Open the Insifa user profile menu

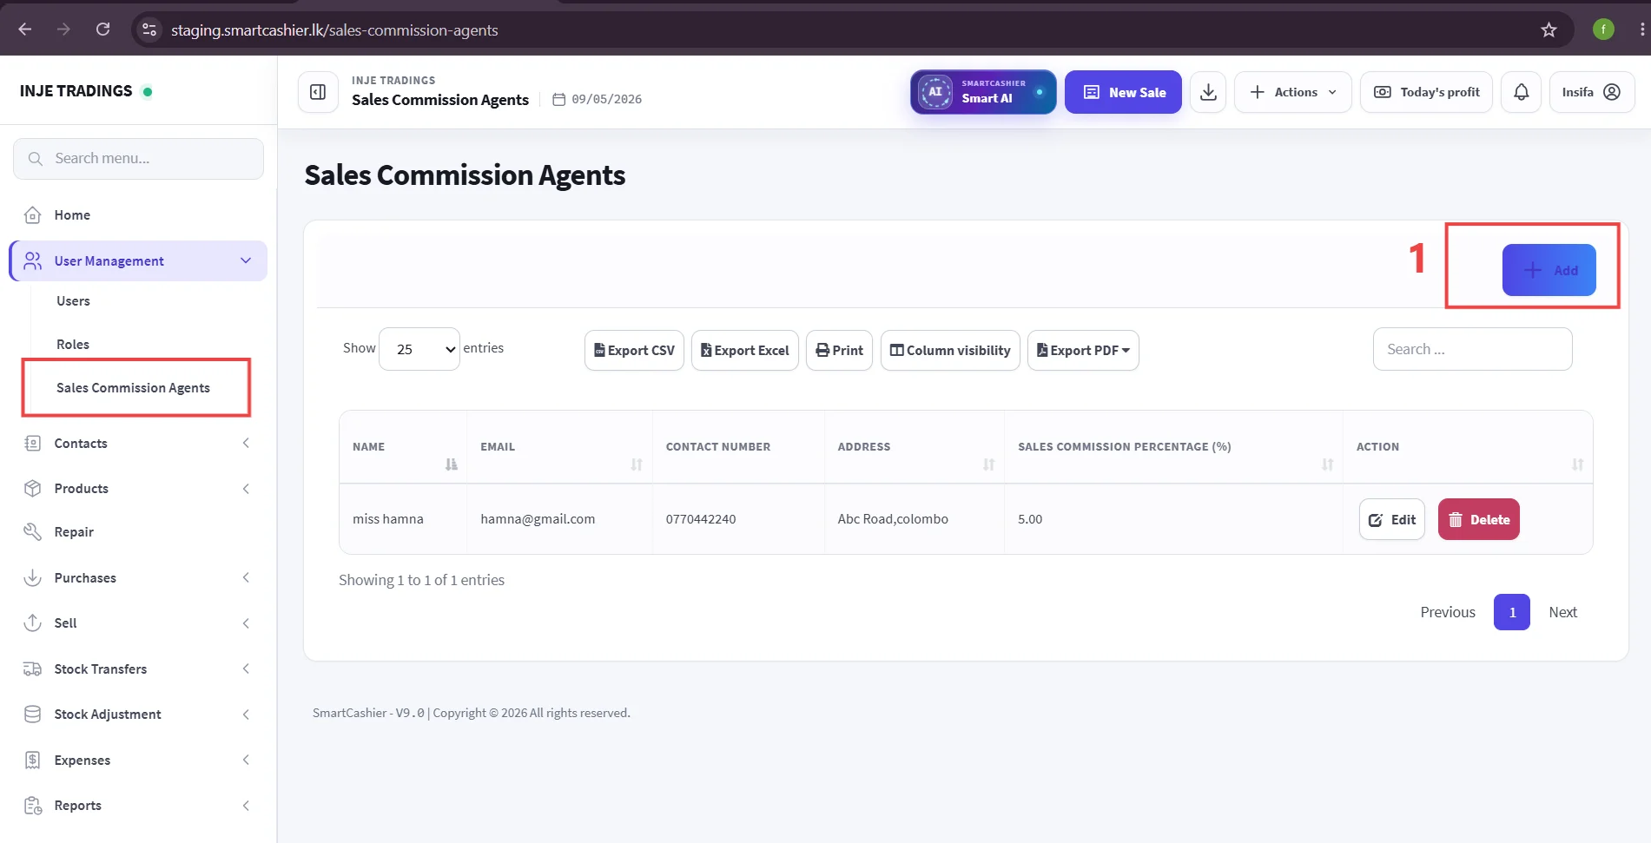[x=1592, y=92]
